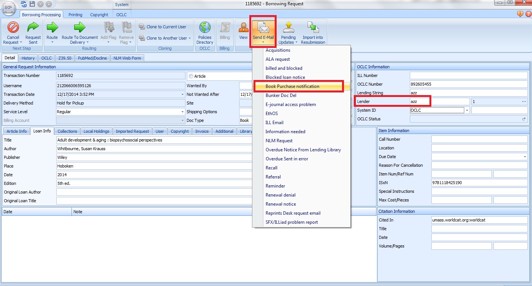Select the Article radio button
This screenshot has height=286, width=532.
(191, 76)
